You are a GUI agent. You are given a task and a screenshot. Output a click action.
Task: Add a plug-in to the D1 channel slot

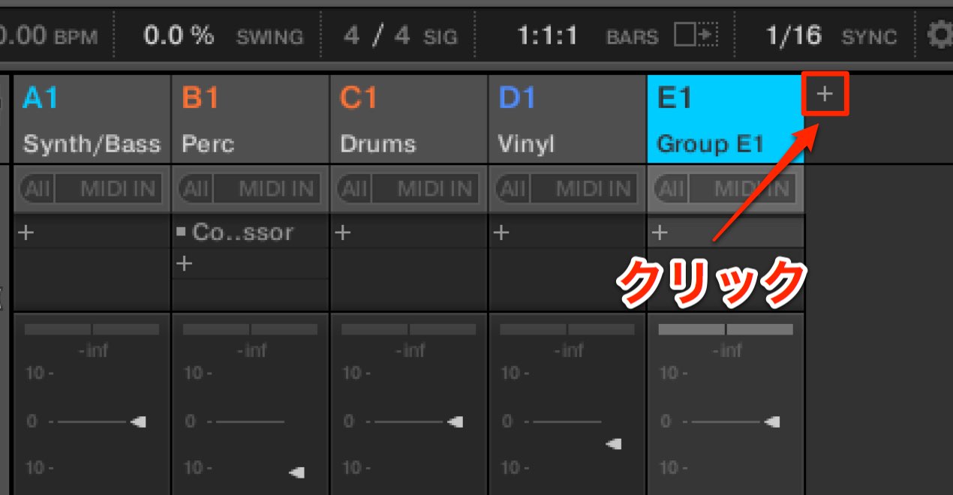point(501,233)
